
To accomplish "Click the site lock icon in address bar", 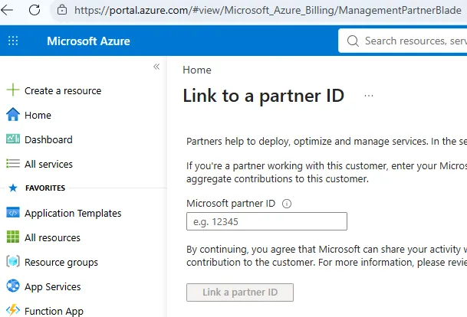I will point(62,10).
